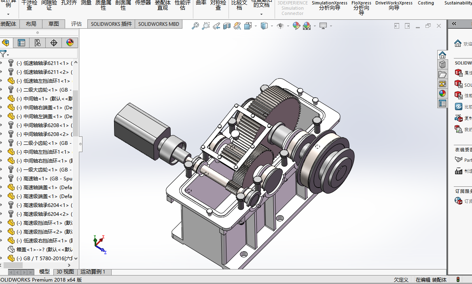This screenshot has height=284, width=472.
Task: Switch to the 3D 视图 bottom tab
Action: (x=66, y=271)
